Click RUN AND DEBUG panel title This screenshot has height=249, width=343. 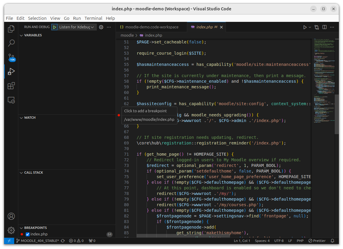click(x=37, y=27)
